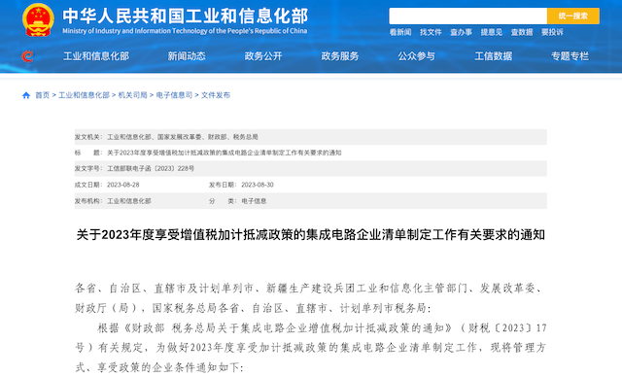Viewport: 622px width, 376px height.
Task: Open the 要投诉 quick link
Action: [x=552, y=32]
